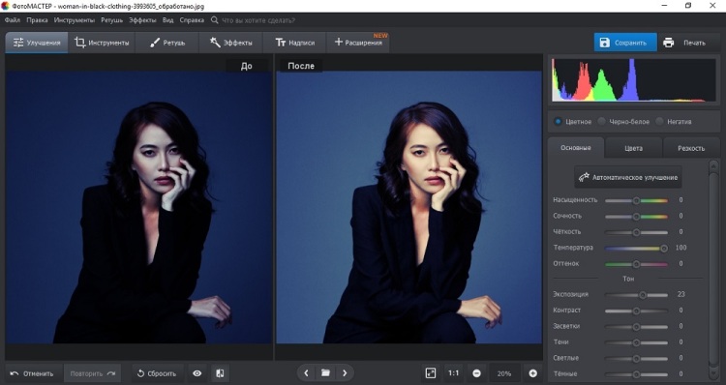Adjust the Экспозиция slider

click(x=636, y=295)
